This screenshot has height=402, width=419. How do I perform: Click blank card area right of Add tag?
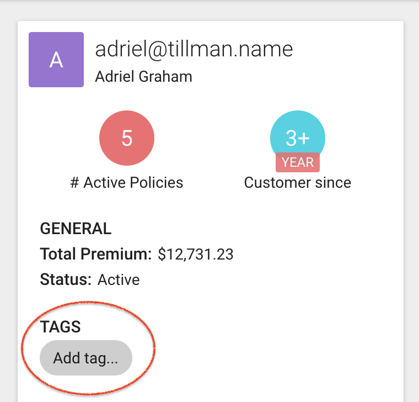[276, 358]
